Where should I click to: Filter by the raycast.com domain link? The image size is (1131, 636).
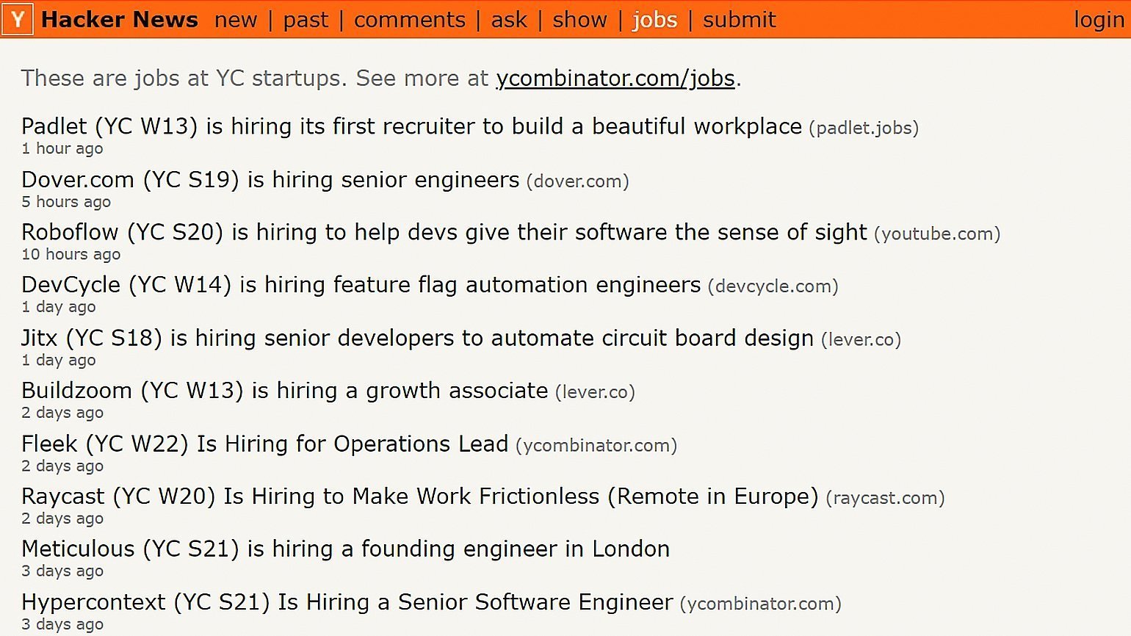tap(885, 498)
